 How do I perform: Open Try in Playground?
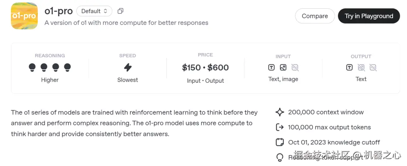(x=369, y=16)
